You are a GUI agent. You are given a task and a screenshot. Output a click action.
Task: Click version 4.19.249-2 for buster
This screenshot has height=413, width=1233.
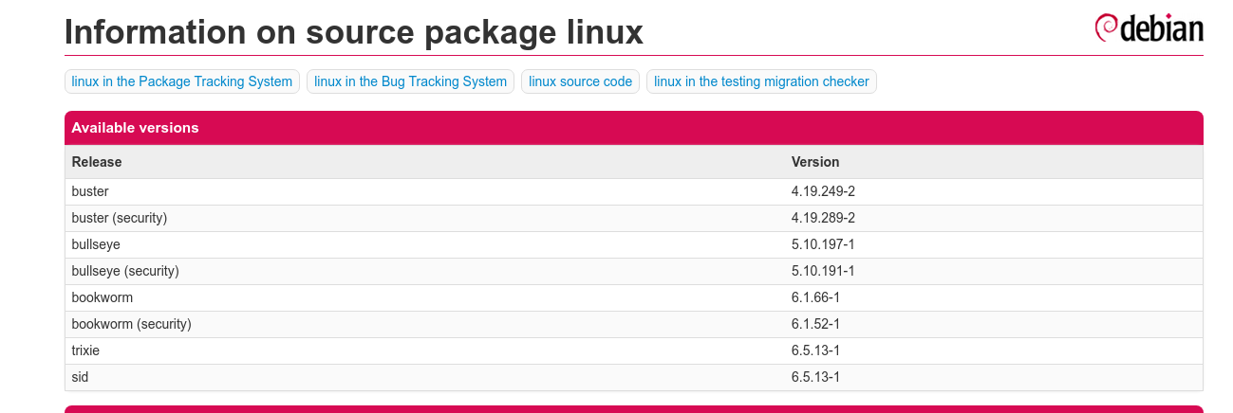824,191
